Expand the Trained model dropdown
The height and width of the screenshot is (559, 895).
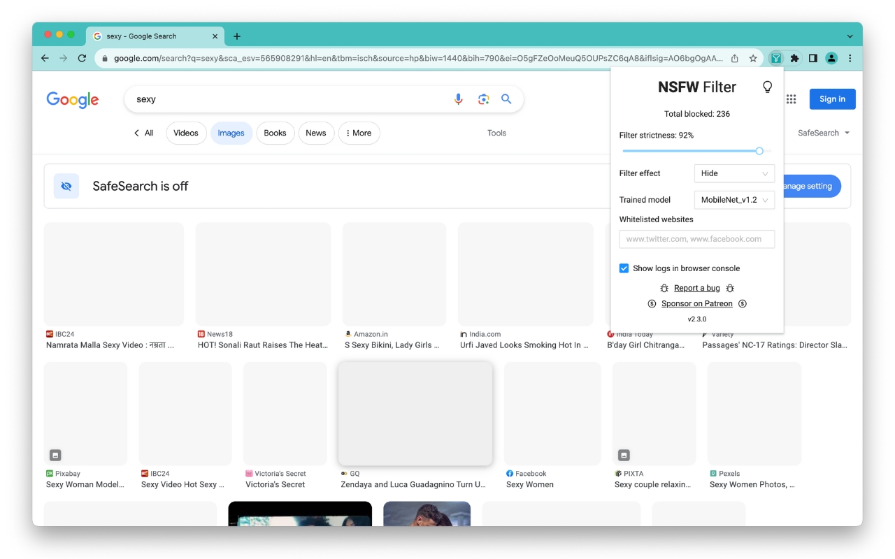tap(734, 200)
